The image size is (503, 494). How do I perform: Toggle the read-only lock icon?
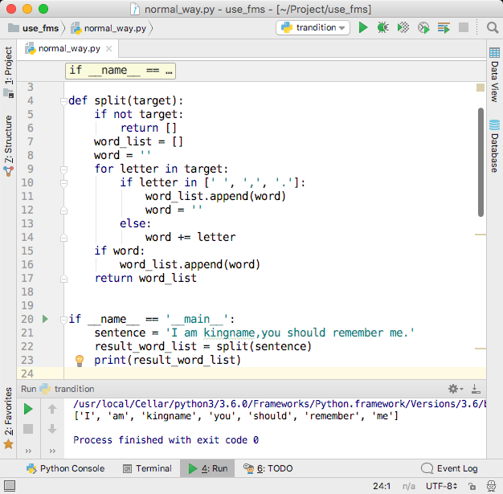tap(472, 486)
